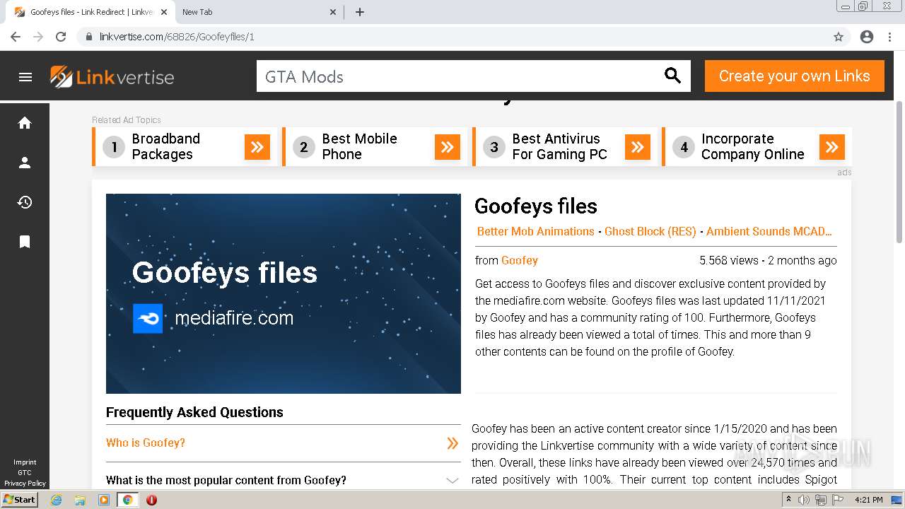The image size is (905, 509).
Task: Click the system clock 4:21 PM
Action: [x=869, y=500]
